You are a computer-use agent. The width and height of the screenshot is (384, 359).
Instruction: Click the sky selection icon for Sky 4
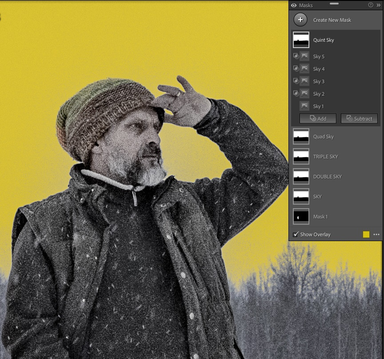pos(304,69)
